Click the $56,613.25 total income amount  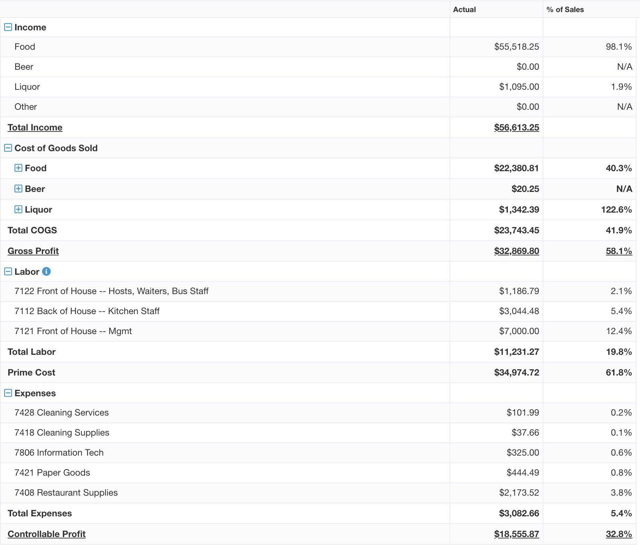pyautogui.click(x=516, y=127)
